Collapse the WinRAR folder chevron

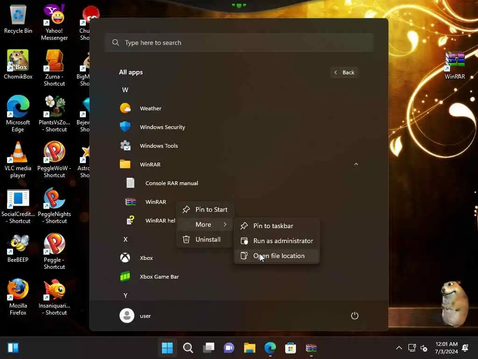point(356,164)
